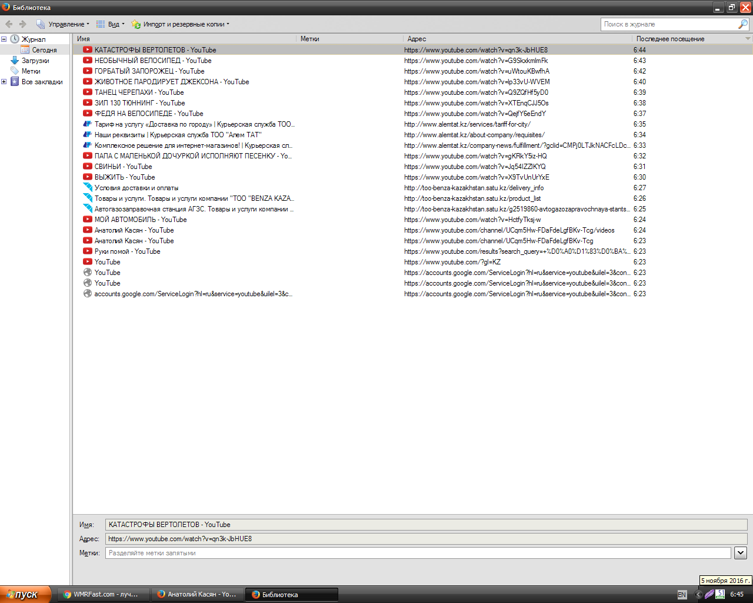753x603 pixels.
Task: Click the Имя details field
Action: coord(426,525)
